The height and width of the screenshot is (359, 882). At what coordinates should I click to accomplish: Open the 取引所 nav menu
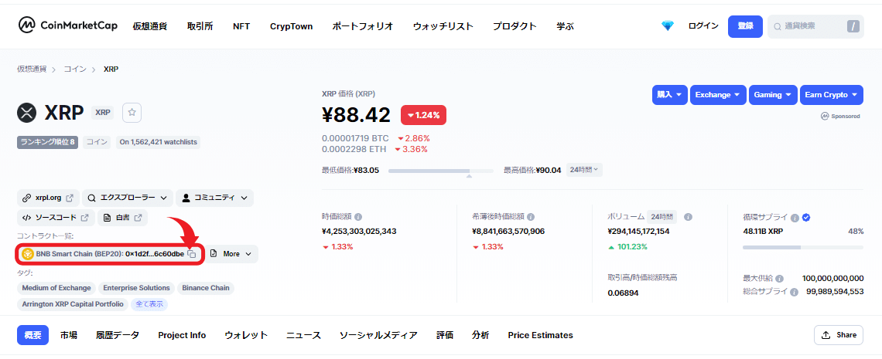200,26
